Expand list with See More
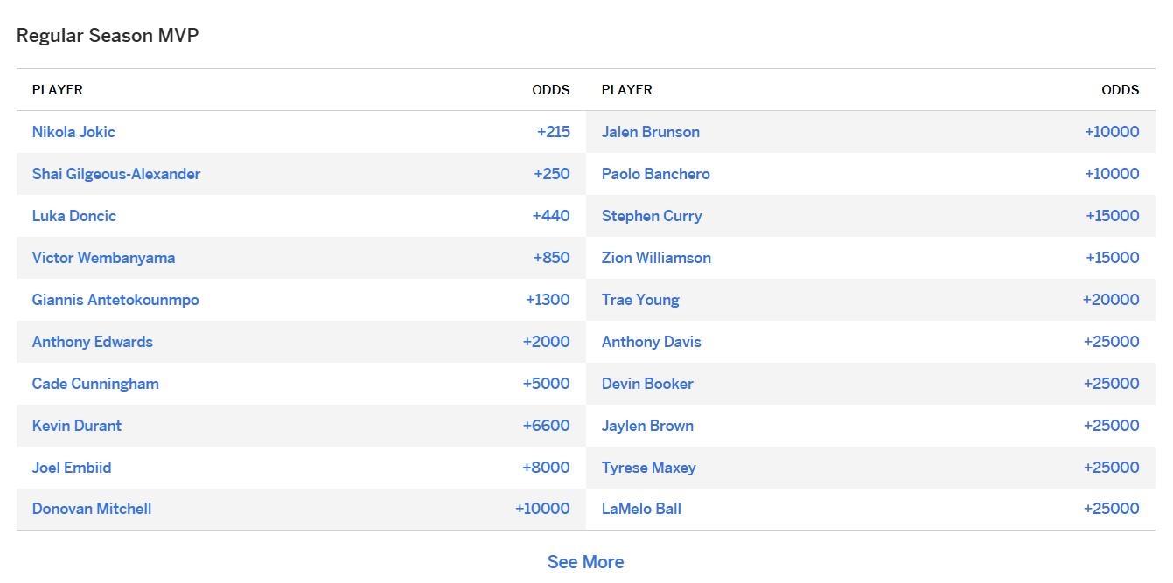This screenshot has height=583, width=1173. [x=586, y=562]
